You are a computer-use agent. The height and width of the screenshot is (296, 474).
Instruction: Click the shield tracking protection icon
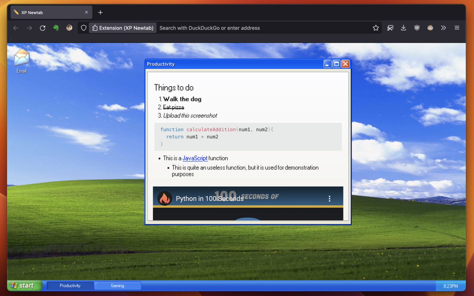pyautogui.click(x=84, y=28)
